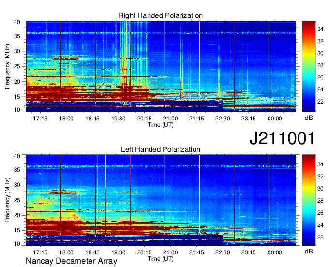Click the Right Handed plot's dB color bar
This screenshot has width=329, height=267.
(309, 66)
